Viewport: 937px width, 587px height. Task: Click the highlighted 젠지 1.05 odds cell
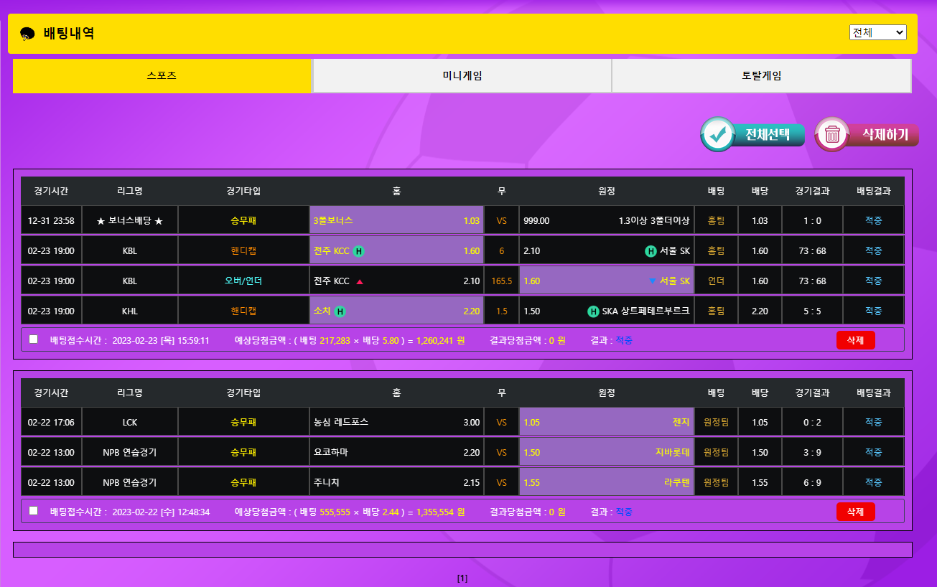click(606, 422)
